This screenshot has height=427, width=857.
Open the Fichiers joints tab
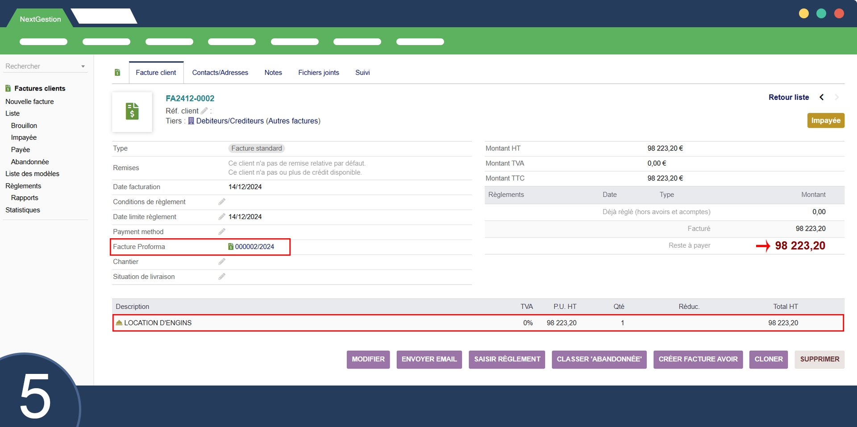(x=318, y=73)
